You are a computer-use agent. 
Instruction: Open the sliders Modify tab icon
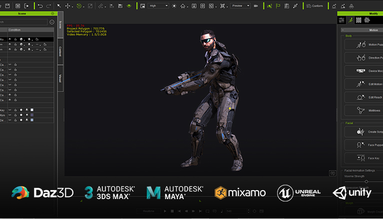(x=342, y=20)
